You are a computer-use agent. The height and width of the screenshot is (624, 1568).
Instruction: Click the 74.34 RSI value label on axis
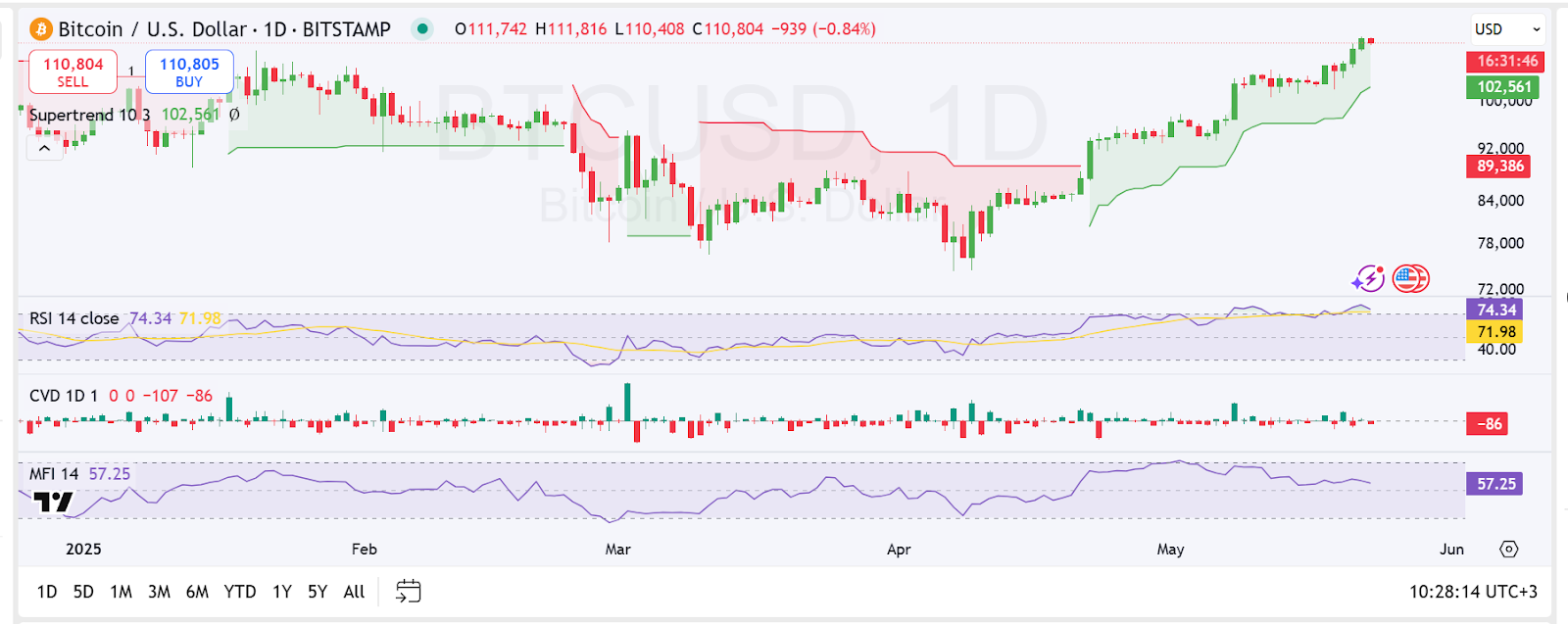(1495, 310)
